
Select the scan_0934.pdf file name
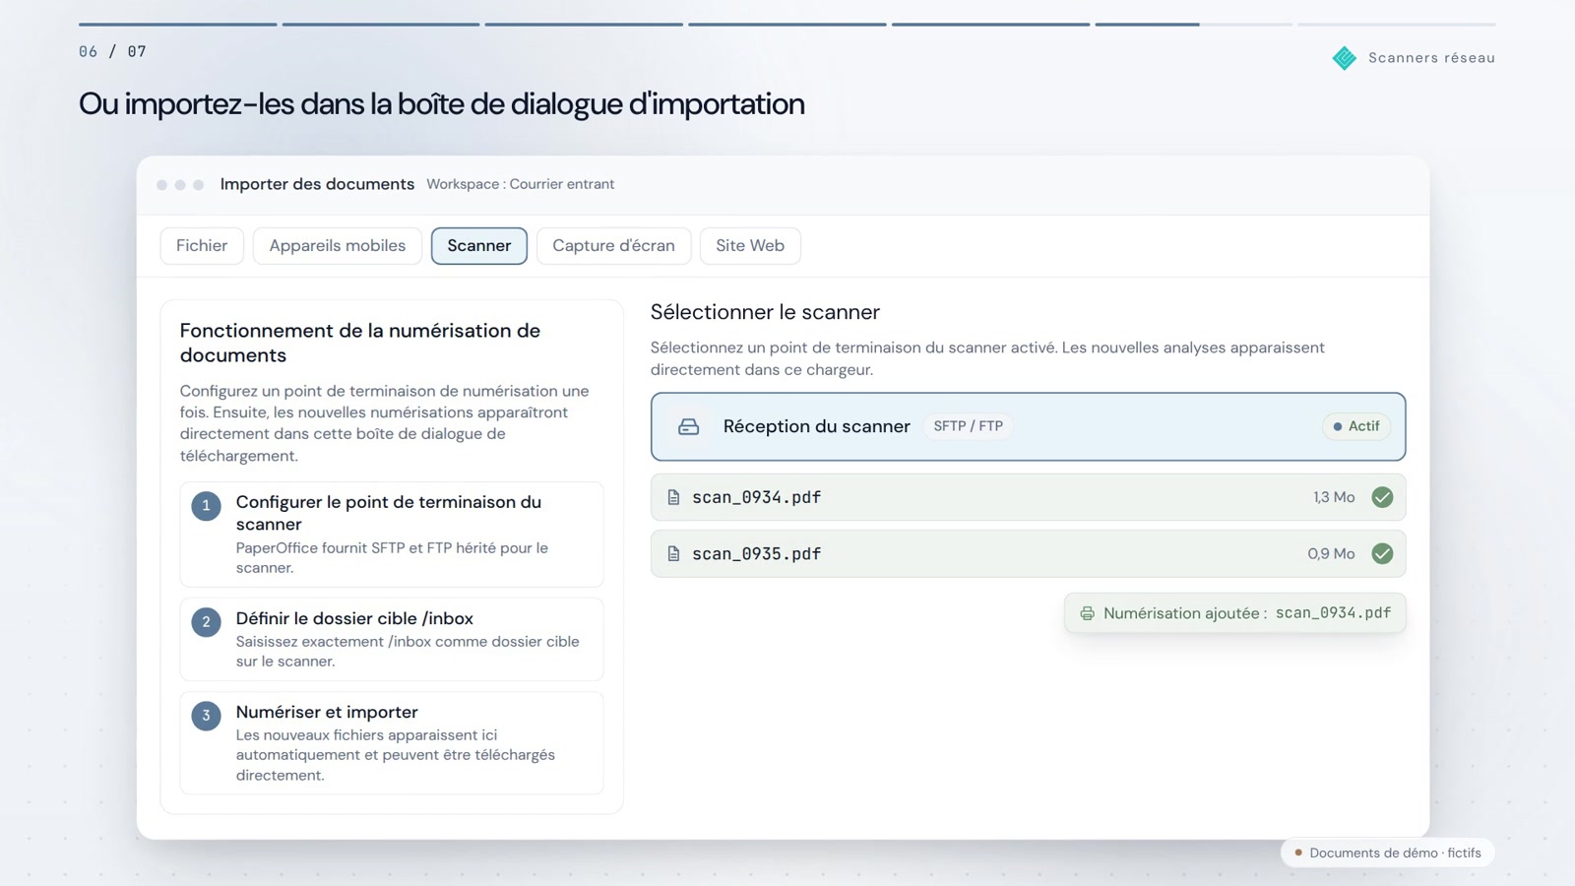[756, 497]
